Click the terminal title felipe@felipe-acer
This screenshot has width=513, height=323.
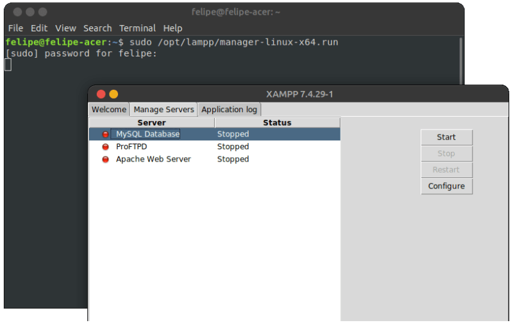coord(235,12)
